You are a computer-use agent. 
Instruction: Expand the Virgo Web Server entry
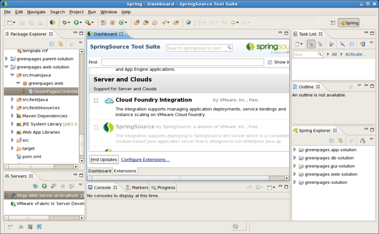7,195
